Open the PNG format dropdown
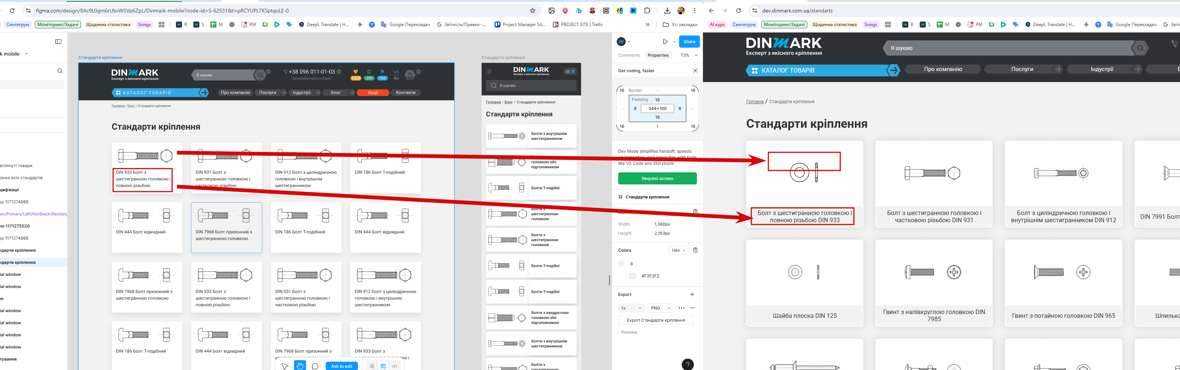Screen dimensions: 1180x370 (661, 308)
